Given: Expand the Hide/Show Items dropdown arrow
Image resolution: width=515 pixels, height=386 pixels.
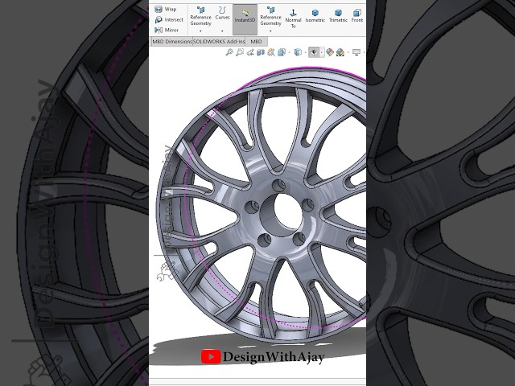Looking at the screenshot, I should click(x=322, y=52).
